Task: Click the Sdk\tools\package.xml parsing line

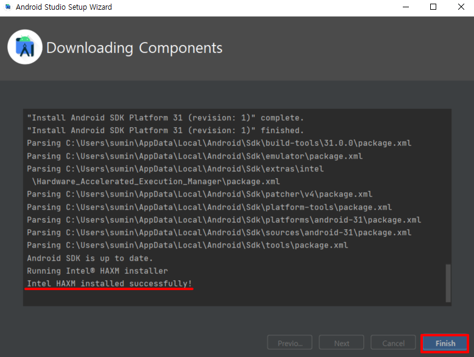Action: (187, 245)
